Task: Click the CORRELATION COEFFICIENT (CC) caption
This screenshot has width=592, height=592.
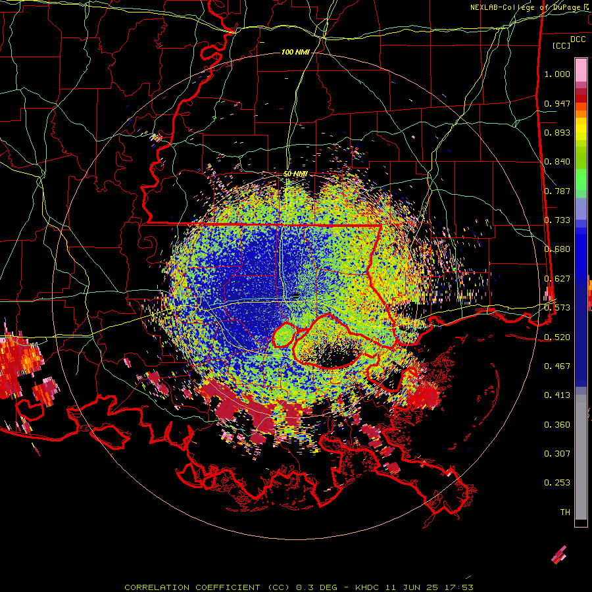Action: (x=209, y=587)
